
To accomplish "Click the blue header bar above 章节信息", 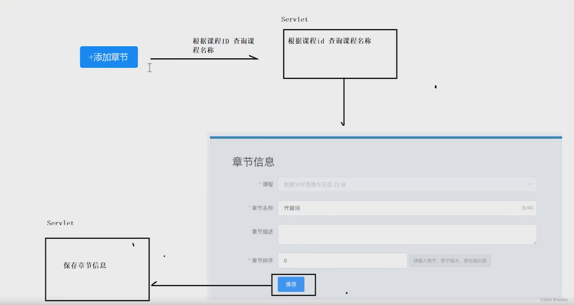I will coord(385,137).
